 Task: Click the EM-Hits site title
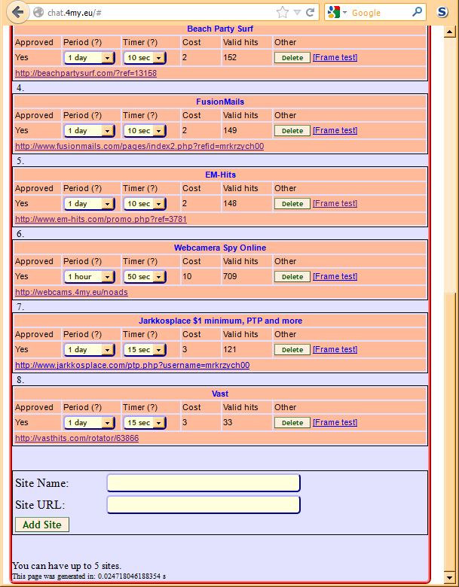click(220, 175)
